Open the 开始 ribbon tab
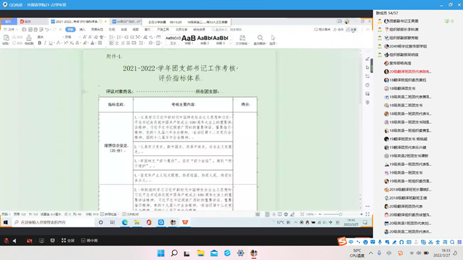The height and width of the screenshot is (260, 463). point(70,30)
